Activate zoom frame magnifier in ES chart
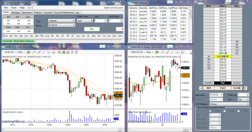The height and width of the screenshot is (132, 252). click(x=54, y=52)
